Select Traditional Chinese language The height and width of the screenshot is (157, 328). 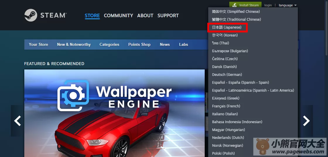(253, 19)
